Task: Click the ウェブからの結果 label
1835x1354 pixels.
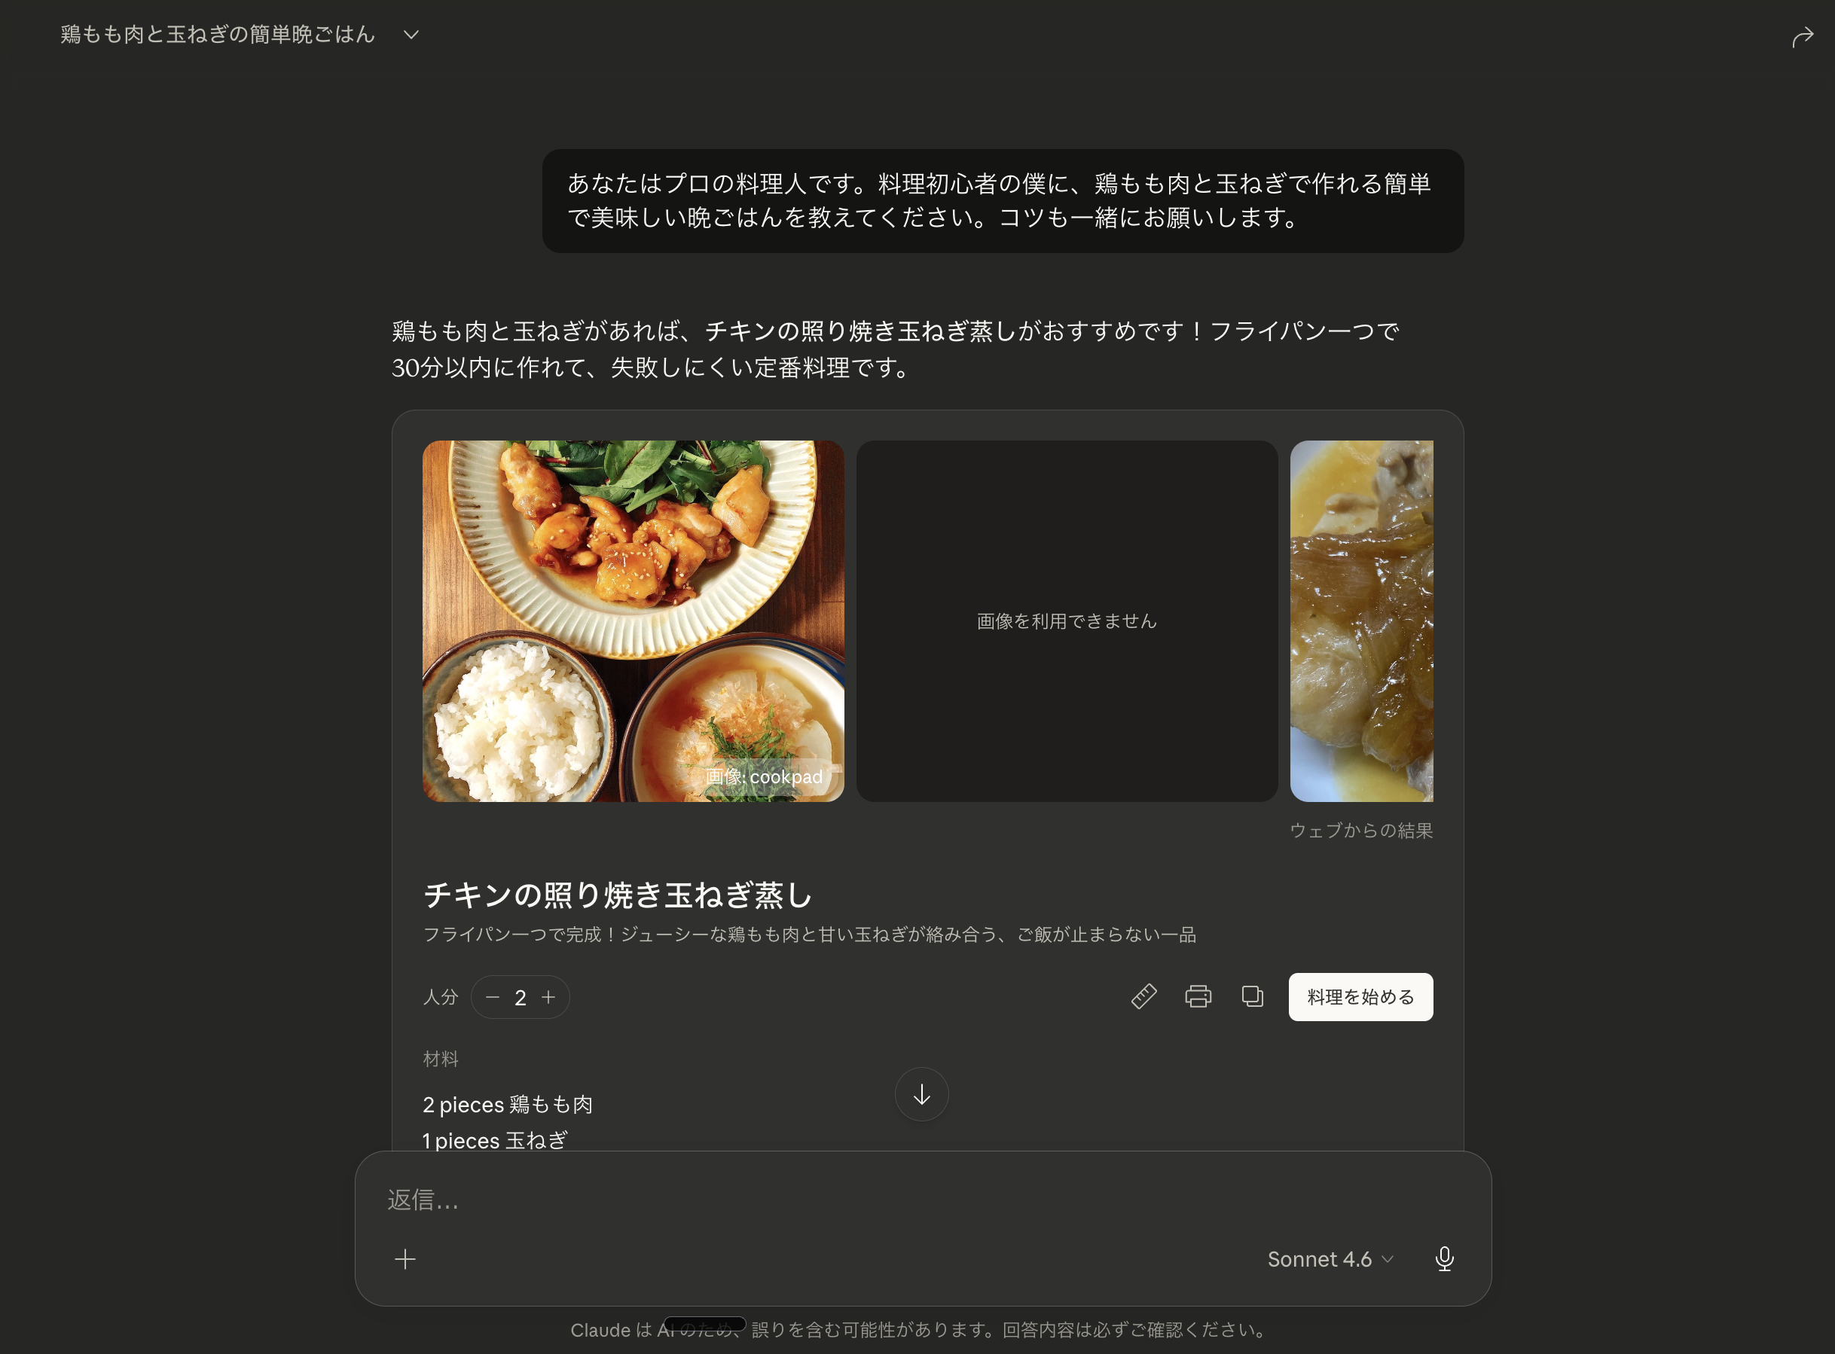Action: (1360, 831)
